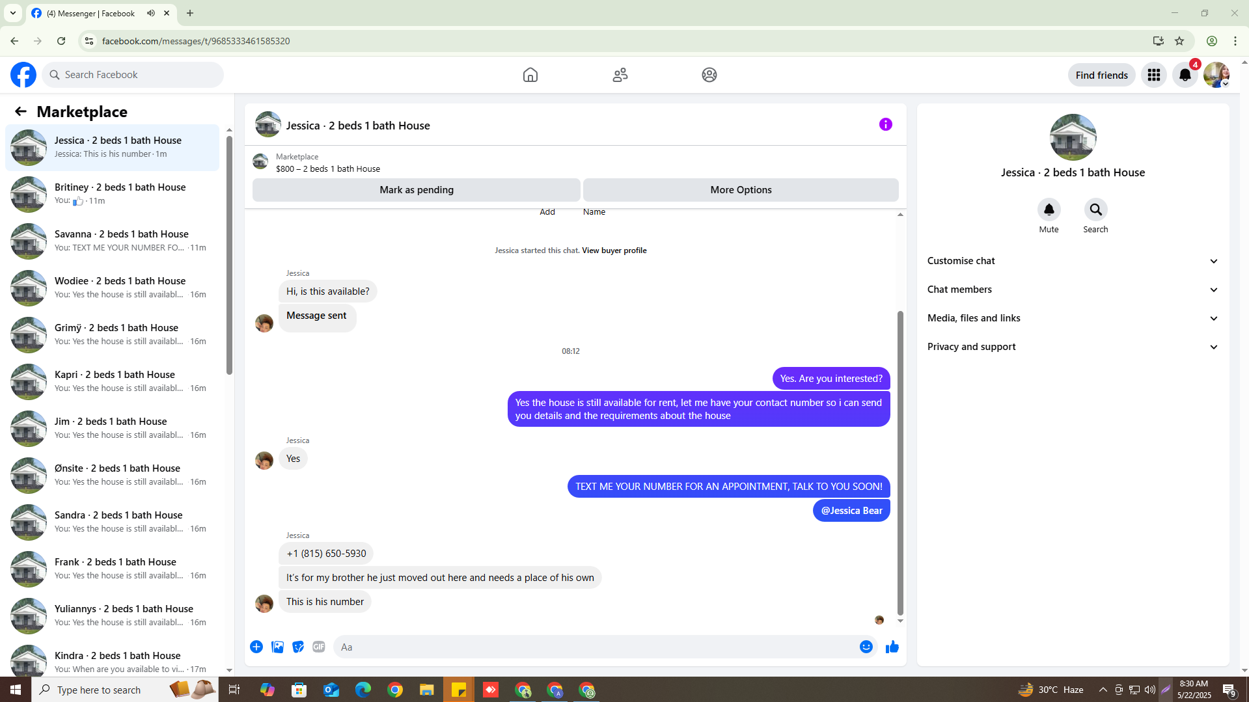
Task: Click the Windows taskbar search box
Action: click(125, 690)
